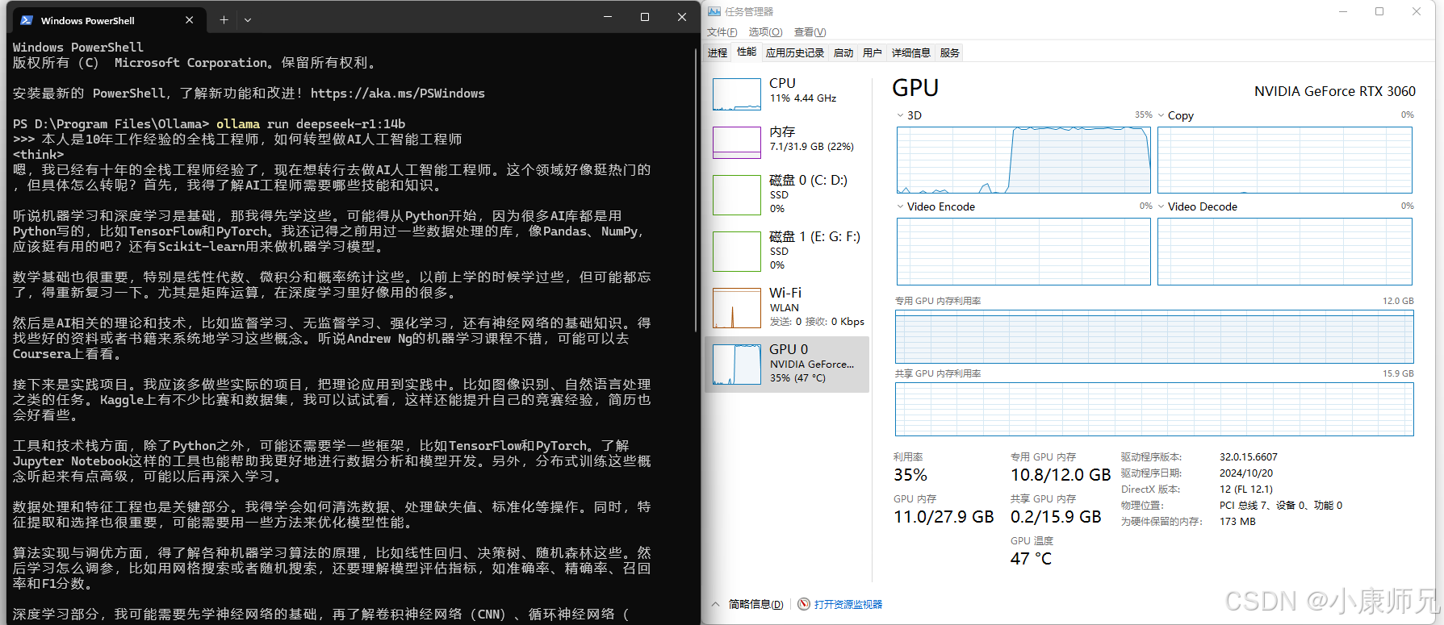Click the 10.8/12.0 GB dedicated memory value
The width and height of the screenshot is (1444, 625).
tap(1061, 475)
